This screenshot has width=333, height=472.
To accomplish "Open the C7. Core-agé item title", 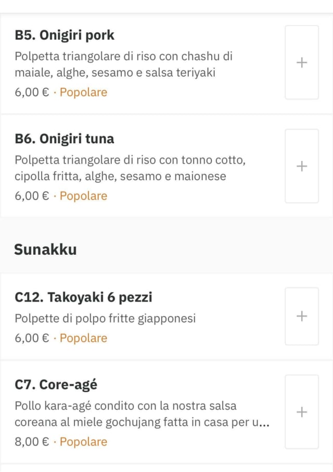I will click(56, 385).
